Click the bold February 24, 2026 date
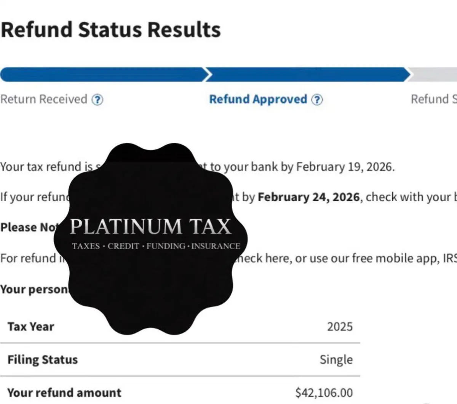Screen dimensions: 457x404 point(308,197)
